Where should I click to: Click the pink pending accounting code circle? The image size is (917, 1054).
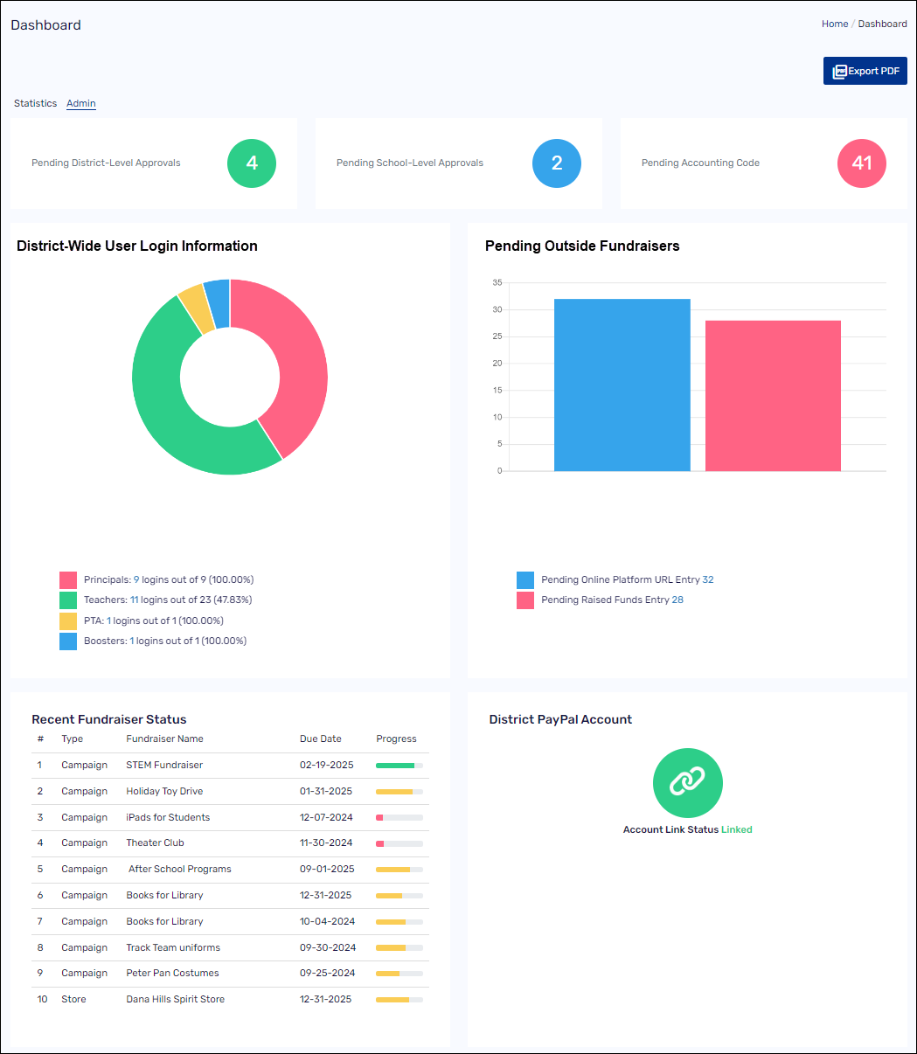point(861,163)
